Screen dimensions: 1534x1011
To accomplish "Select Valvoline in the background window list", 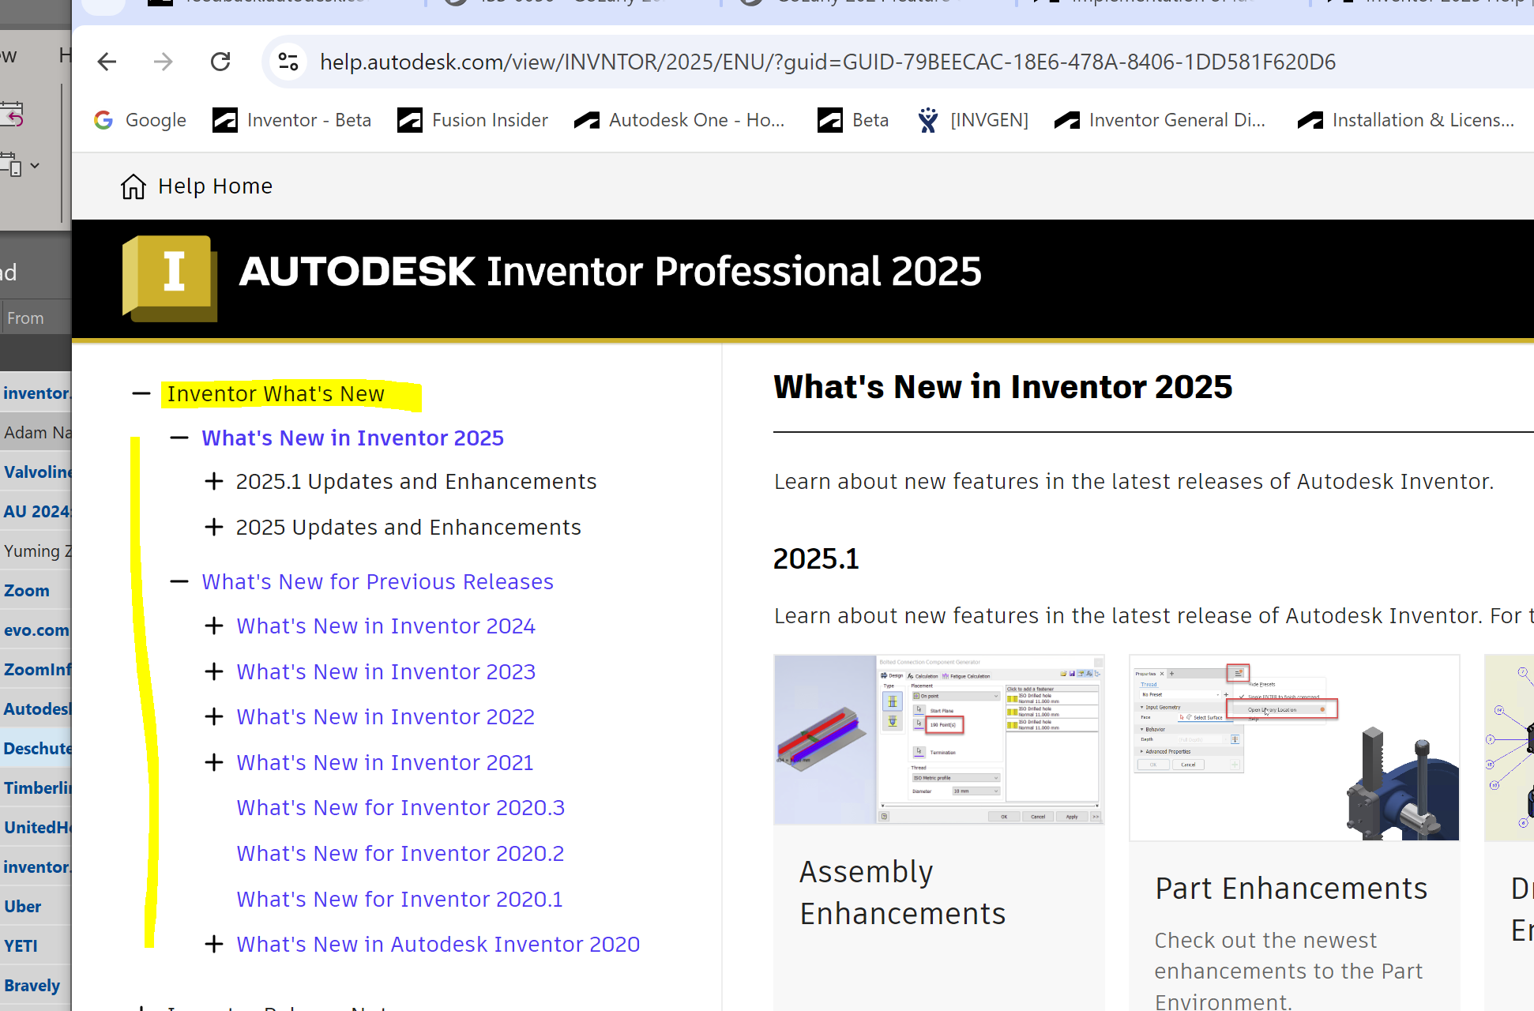I will (36, 472).
